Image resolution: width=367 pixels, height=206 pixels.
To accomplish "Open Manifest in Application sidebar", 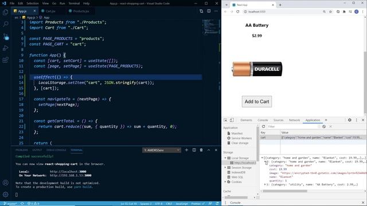I will (x=235, y=133).
